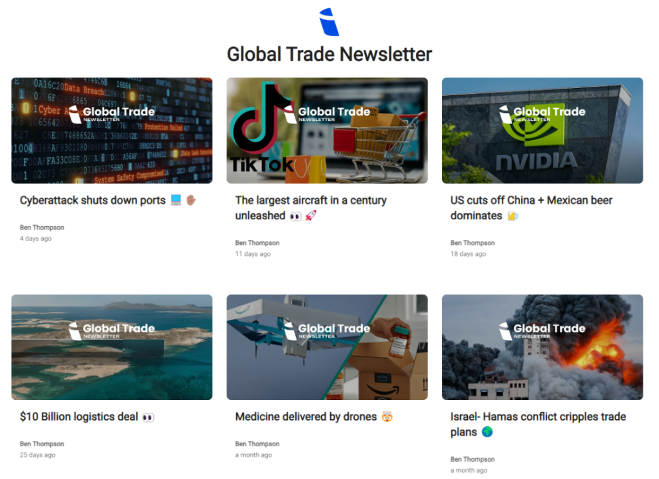
Task: Click the globe emoji after 'plans'
Action: coord(487,432)
